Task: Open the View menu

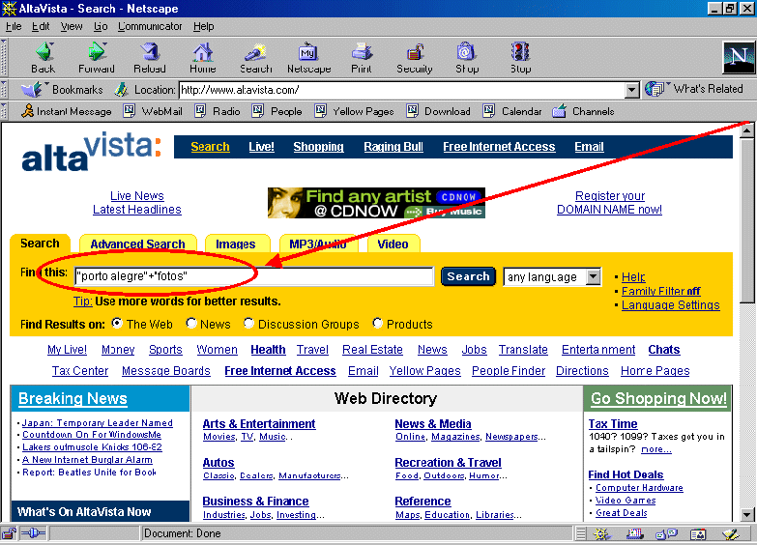Action: pyautogui.click(x=72, y=26)
